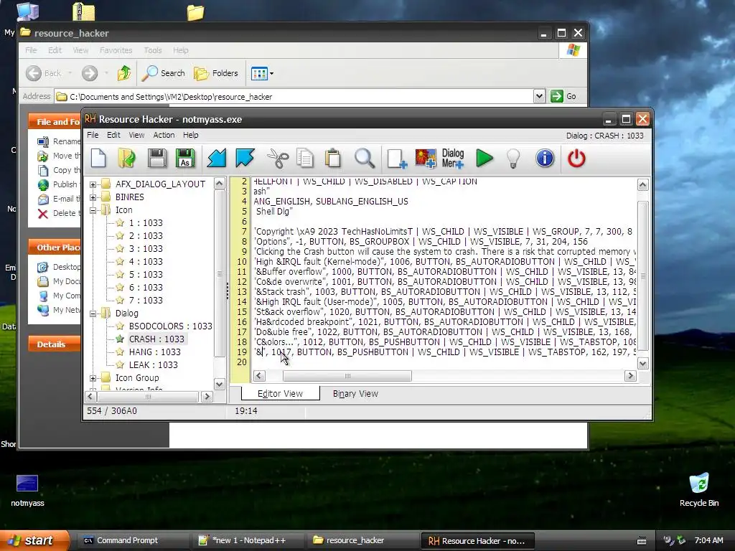Select CRASH : 1033 dialog resource
The width and height of the screenshot is (735, 551).
pyautogui.click(x=156, y=339)
